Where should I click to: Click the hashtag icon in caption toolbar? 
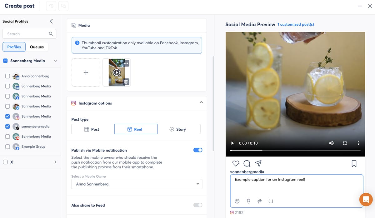259,201
